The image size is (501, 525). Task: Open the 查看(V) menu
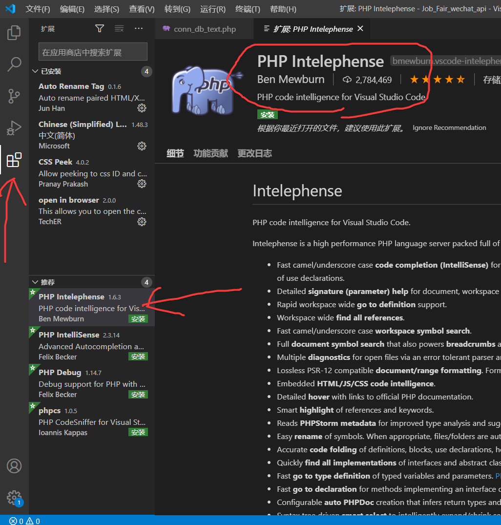[142, 9]
